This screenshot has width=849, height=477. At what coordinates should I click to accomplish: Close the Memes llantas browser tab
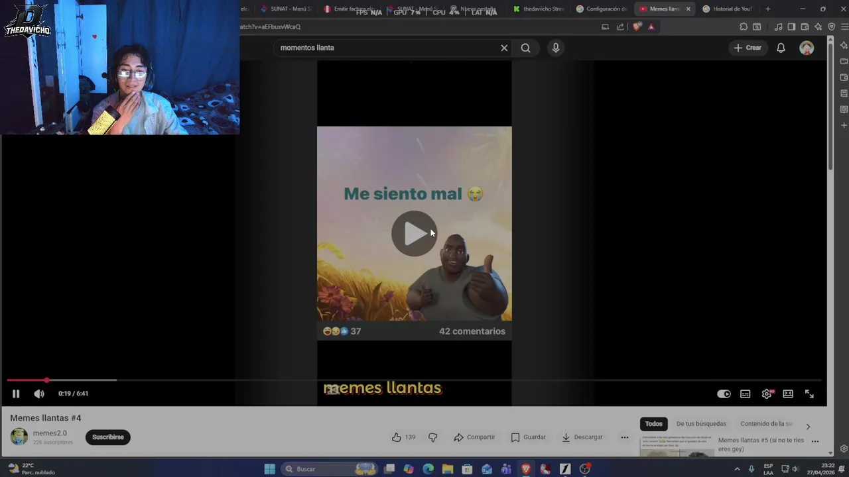(688, 9)
